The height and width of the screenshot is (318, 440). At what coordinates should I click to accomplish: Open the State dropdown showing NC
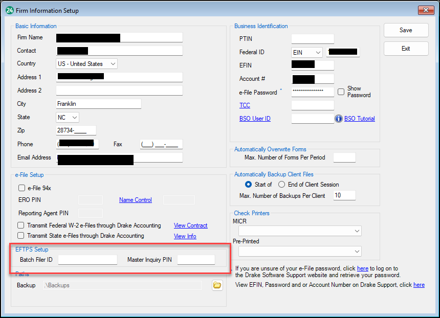click(74, 117)
